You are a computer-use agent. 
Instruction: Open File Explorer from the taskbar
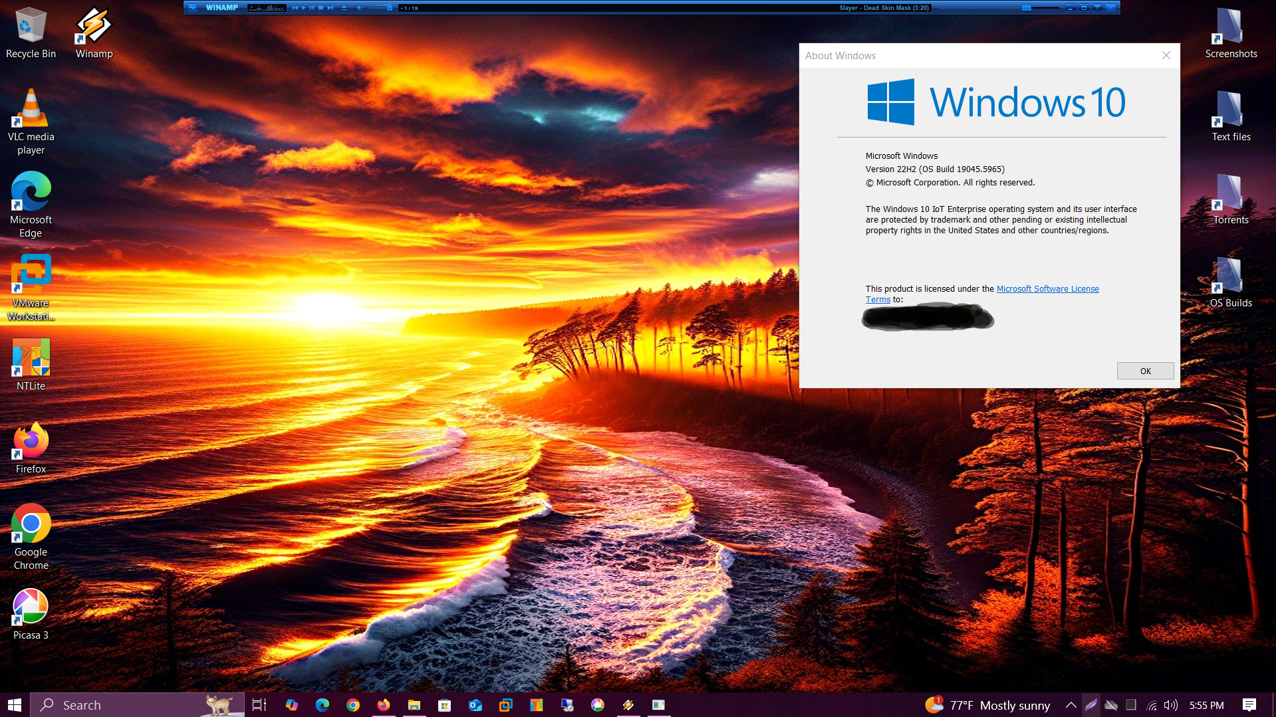tap(414, 705)
